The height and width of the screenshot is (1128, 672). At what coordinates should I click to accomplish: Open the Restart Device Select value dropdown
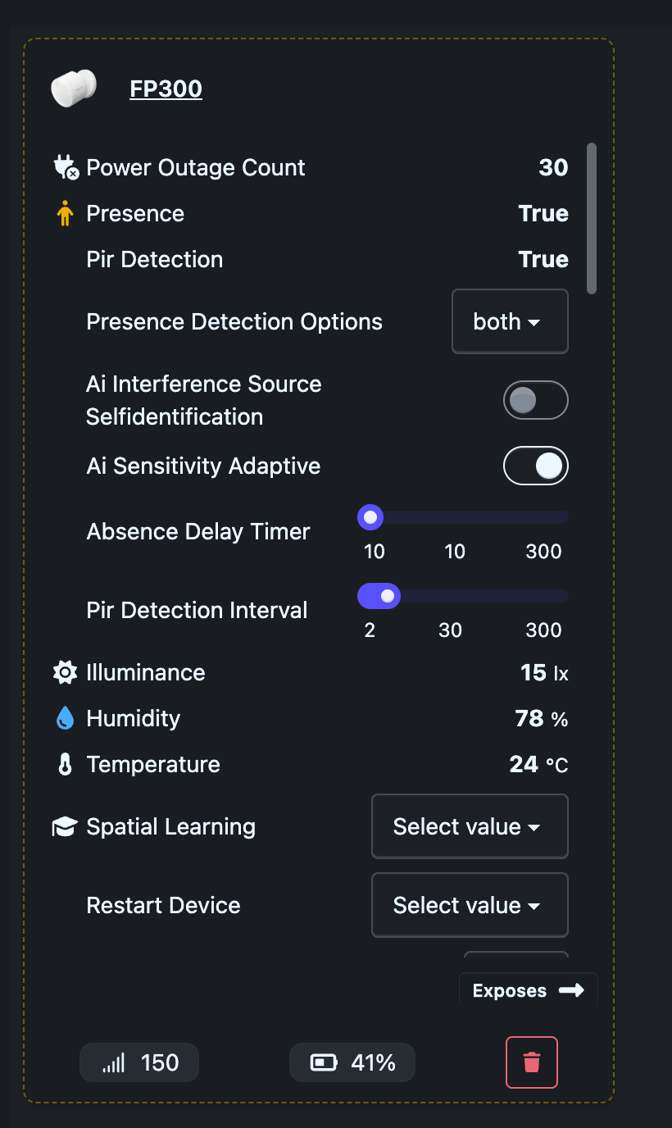[470, 905]
